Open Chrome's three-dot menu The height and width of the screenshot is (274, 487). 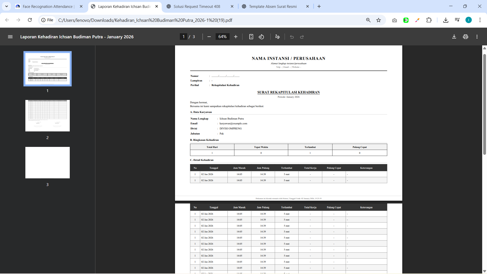point(480,20)
